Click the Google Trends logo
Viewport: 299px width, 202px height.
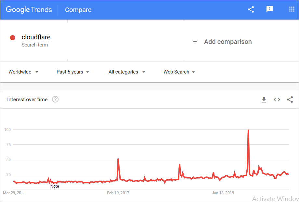(x=29, y=10)
